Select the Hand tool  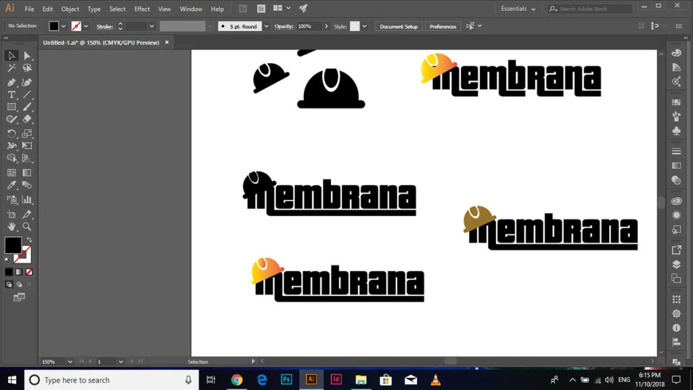(x=12, y=227)
